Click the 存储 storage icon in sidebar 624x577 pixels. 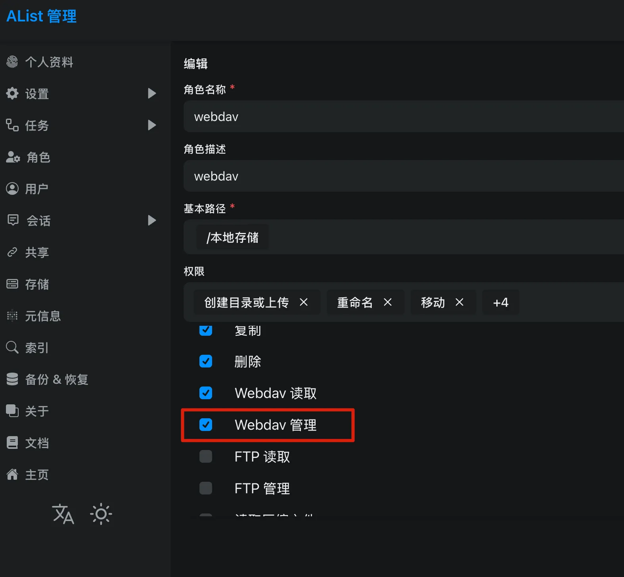pos(12,284)
